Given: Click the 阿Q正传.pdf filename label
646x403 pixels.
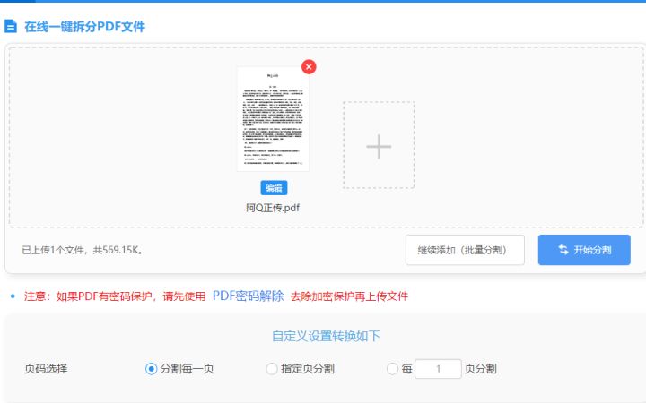Looking at the screenshot, I should [x=273, y=208].
